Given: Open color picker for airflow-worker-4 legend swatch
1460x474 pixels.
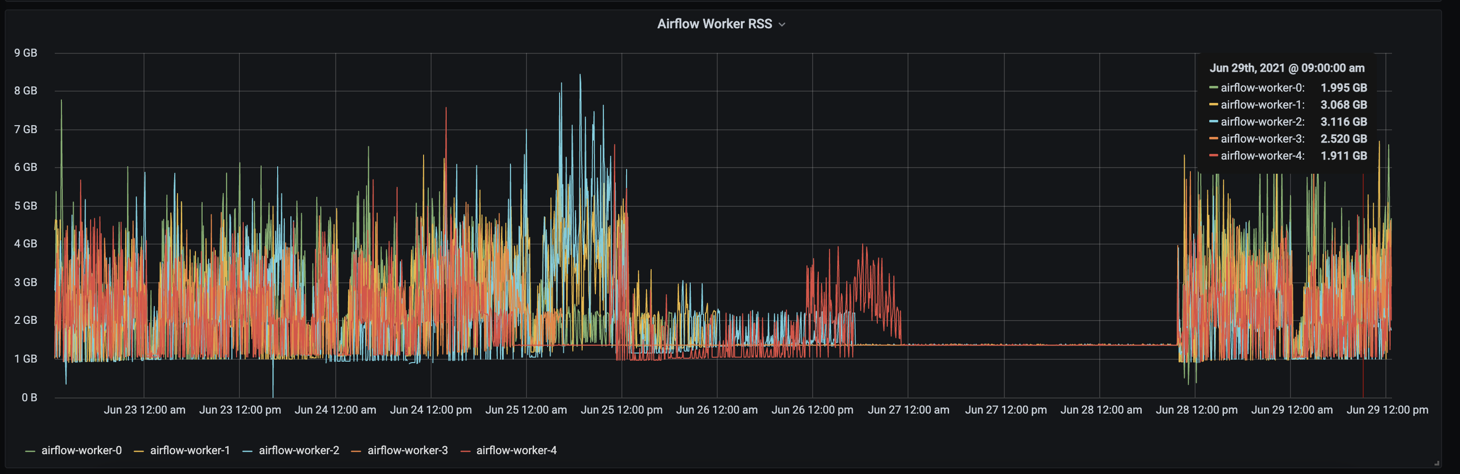Looking at the screenshot, I should coord(465,451).
